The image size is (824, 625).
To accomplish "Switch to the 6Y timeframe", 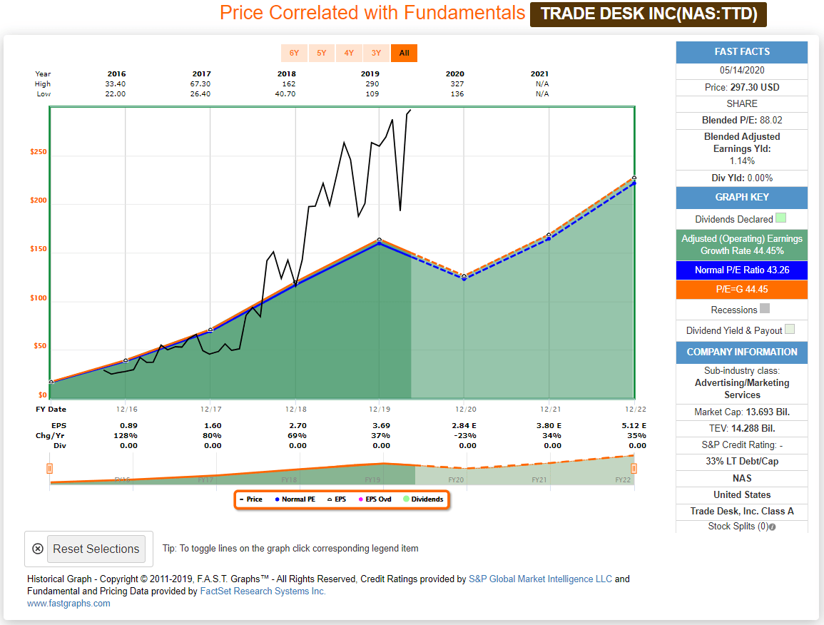I will [x=294, y=53].
